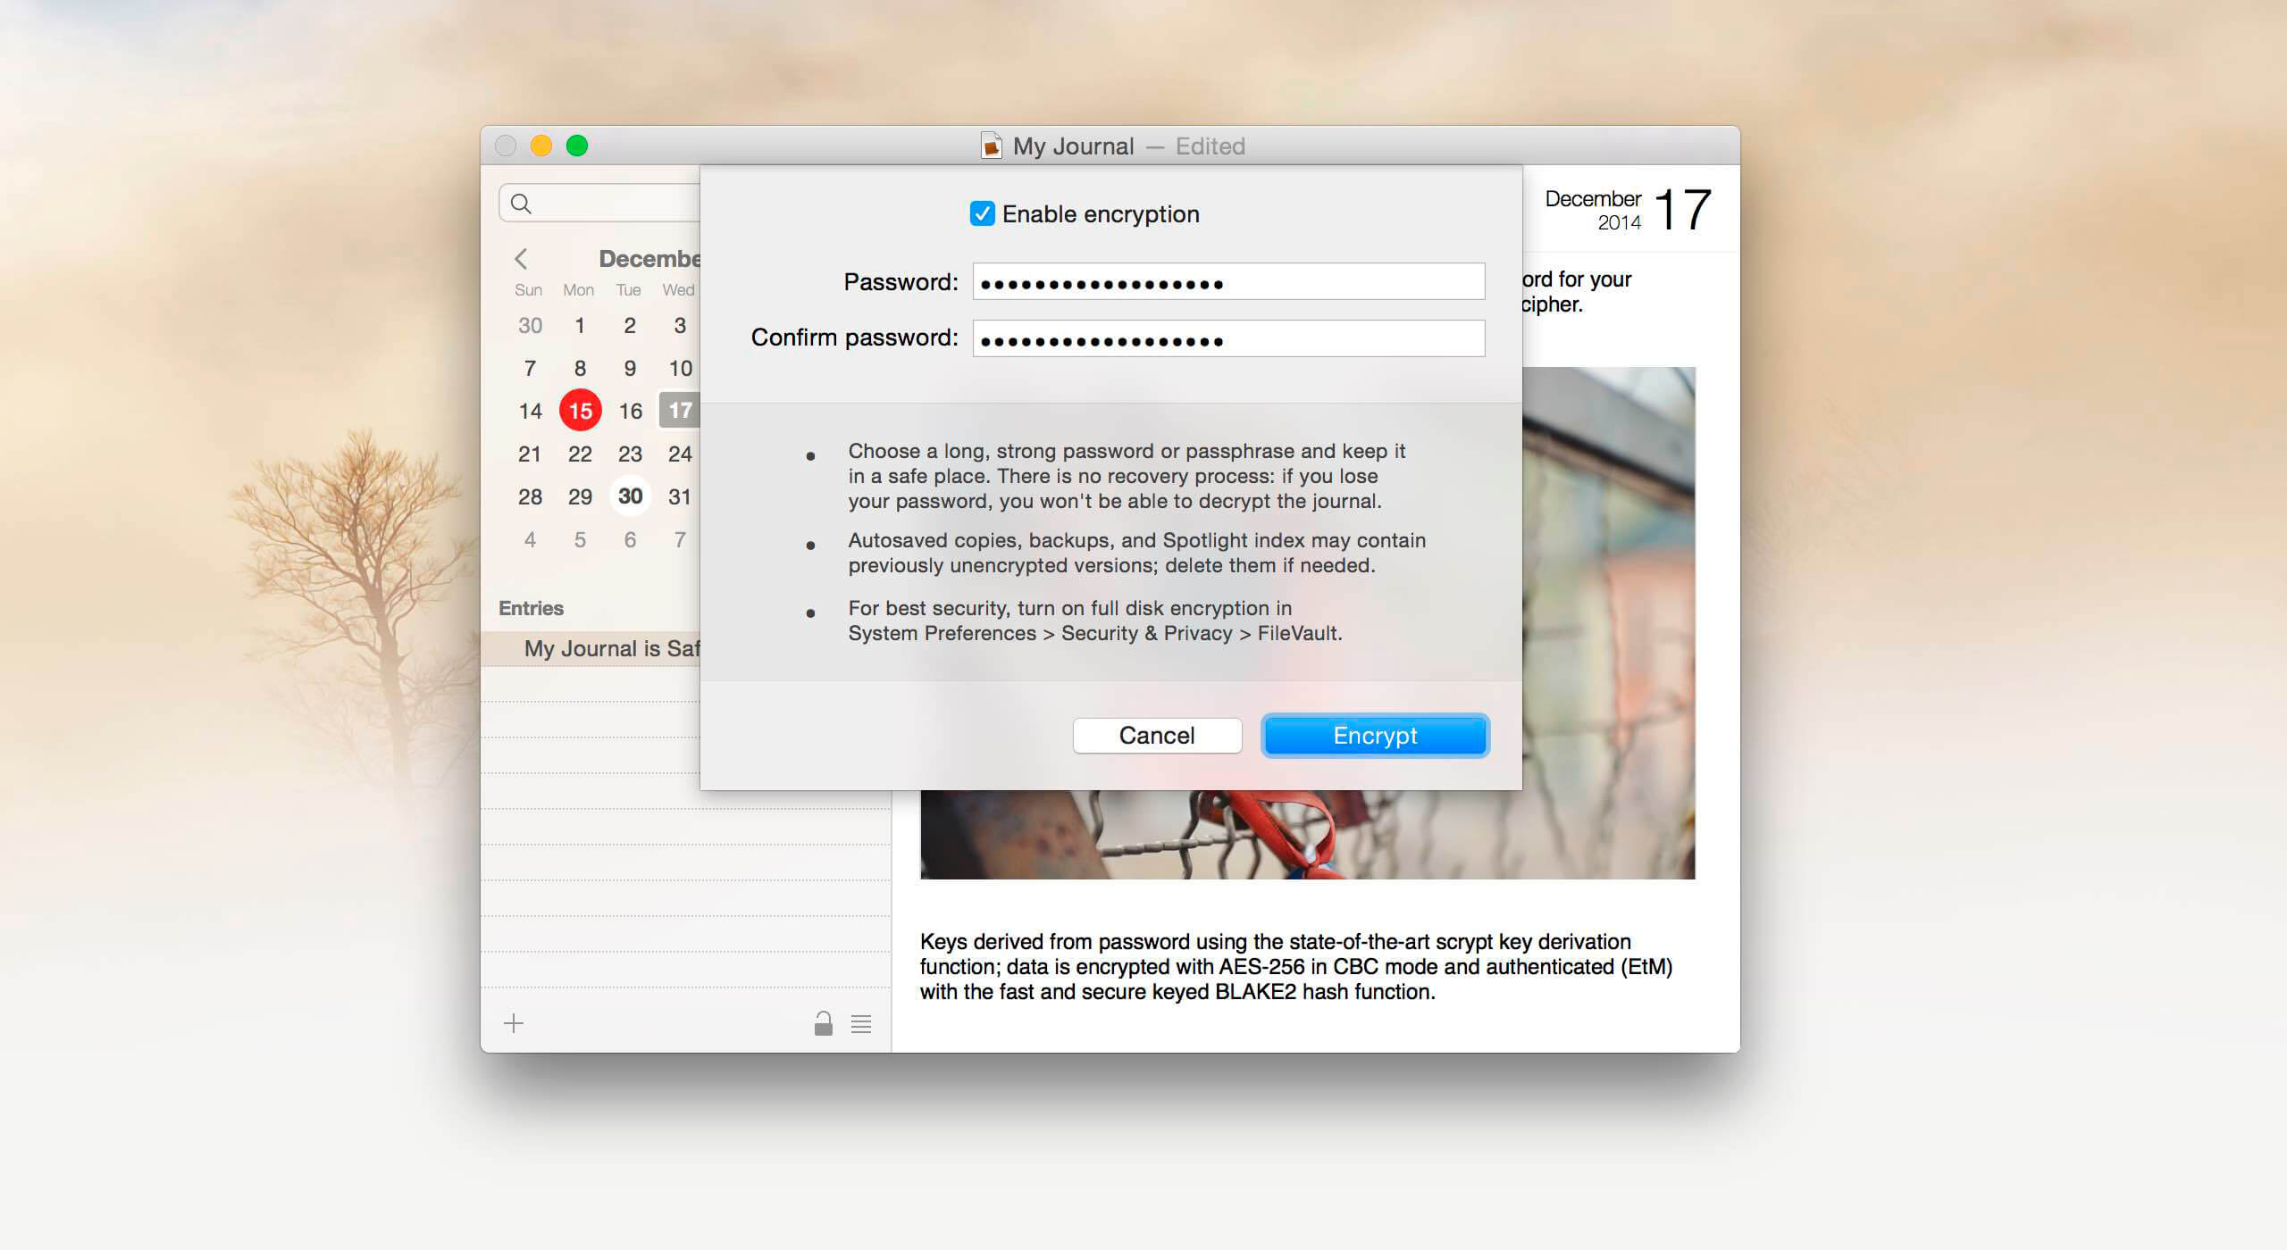Click the green zoom window button
The height and width of the screenshot is (1250, 2287).
577,146
